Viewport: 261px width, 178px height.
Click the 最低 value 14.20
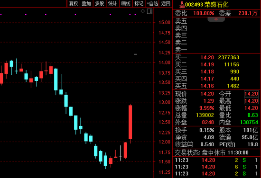[251, 108]
